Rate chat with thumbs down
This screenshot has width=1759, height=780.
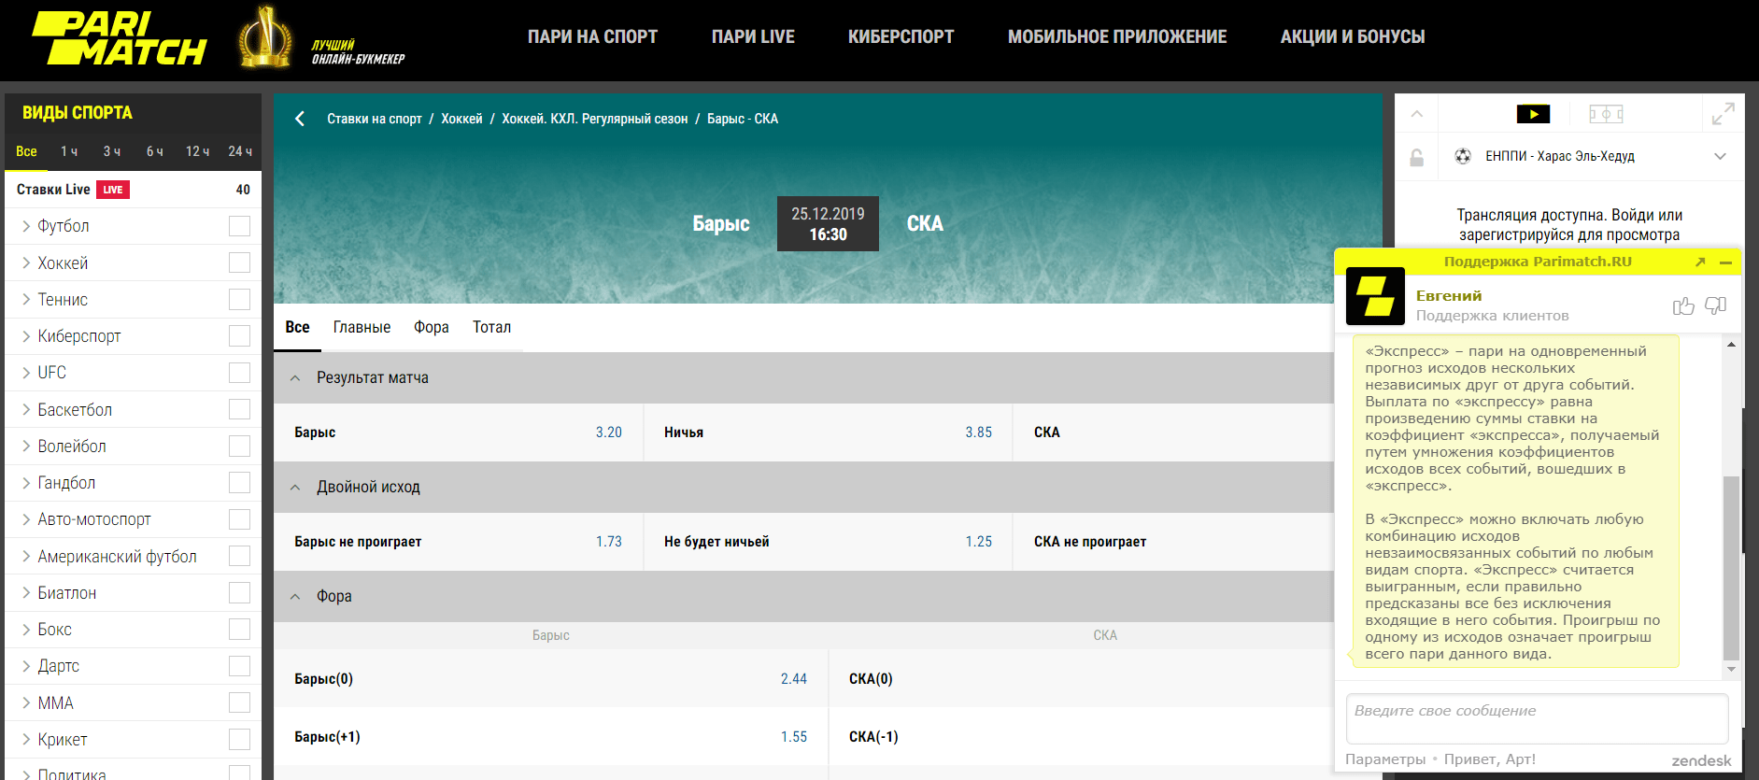(1715, 305)
